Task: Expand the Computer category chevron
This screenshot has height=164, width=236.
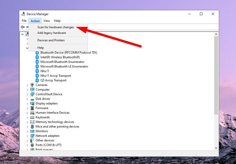Action: 27,90
